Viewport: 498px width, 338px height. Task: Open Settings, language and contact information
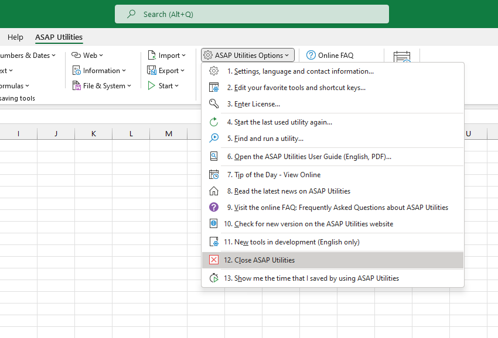tap(333, 71)
